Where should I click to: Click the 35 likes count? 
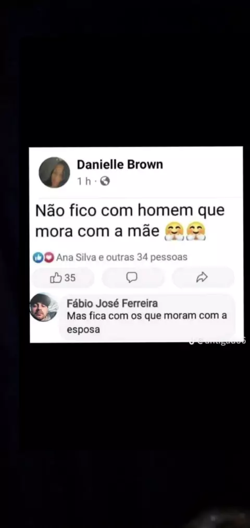tap(70, 278)
